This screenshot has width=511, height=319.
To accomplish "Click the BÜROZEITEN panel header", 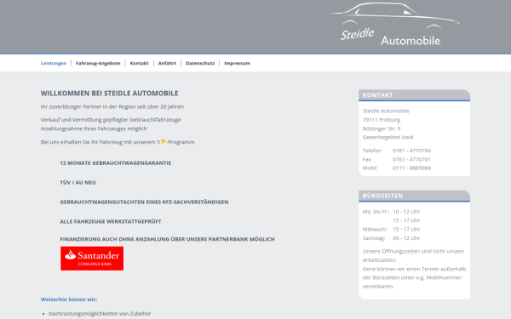I will (414, 196).
